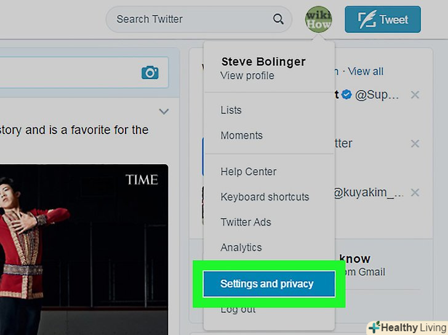Screen dimensions: 448x335
Task: Dismiss the second suggested account
Action: 415,143
